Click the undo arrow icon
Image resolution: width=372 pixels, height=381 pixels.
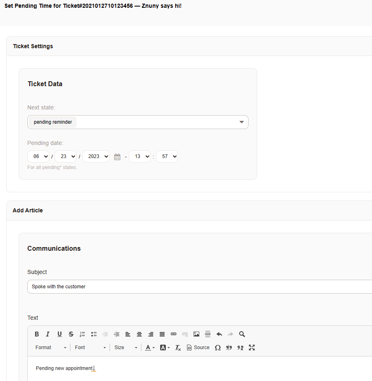click(219, 334)
